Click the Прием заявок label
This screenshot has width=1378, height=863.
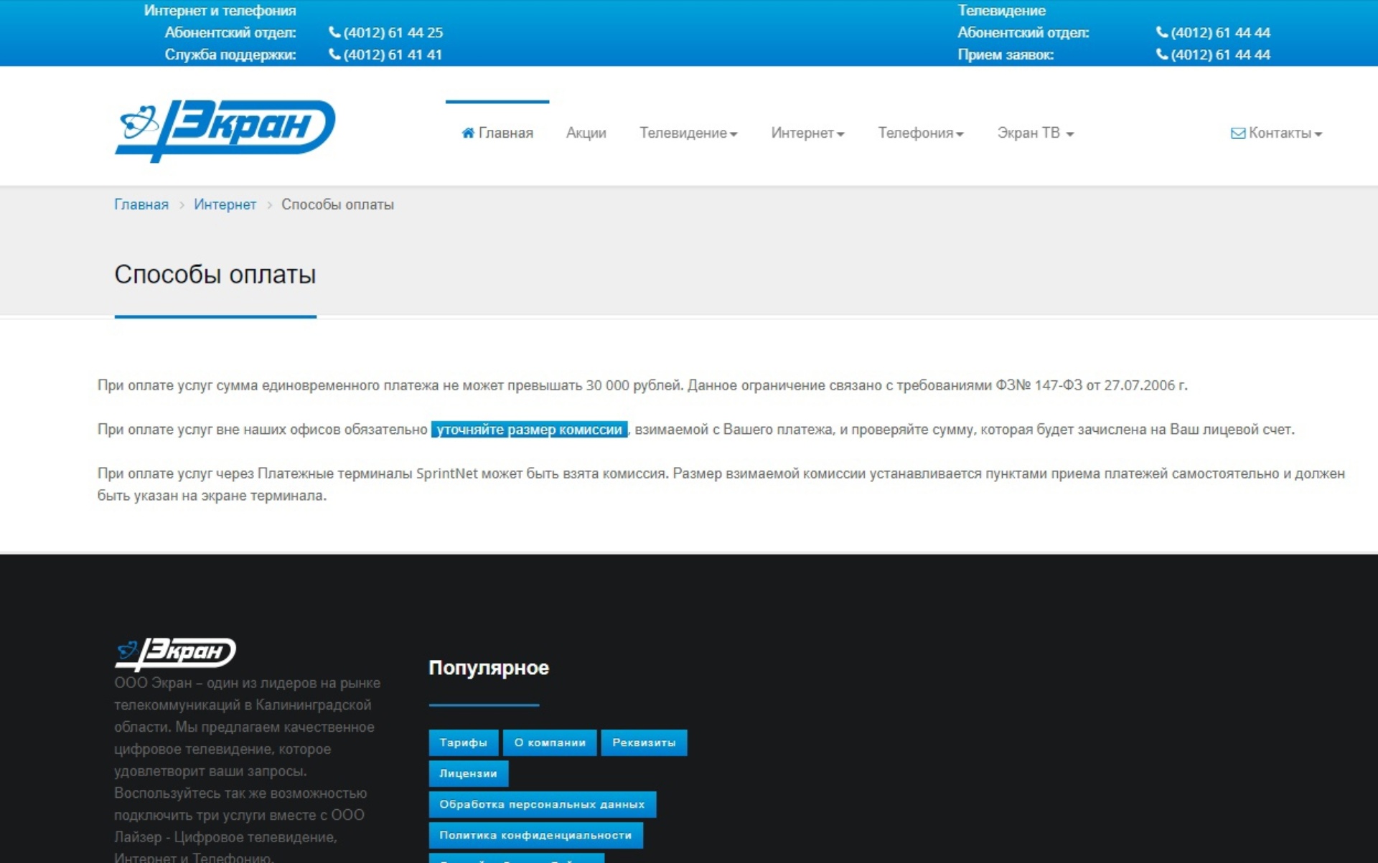1006,55
